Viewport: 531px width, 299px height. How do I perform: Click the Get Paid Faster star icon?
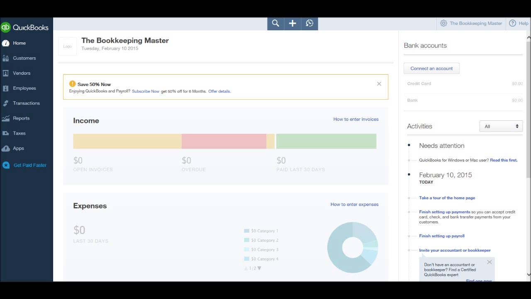pyautogui.click(x=6, y=165)
